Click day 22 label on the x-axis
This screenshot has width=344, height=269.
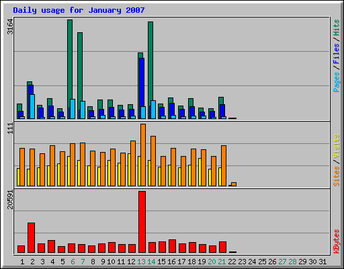click(232, 262)
